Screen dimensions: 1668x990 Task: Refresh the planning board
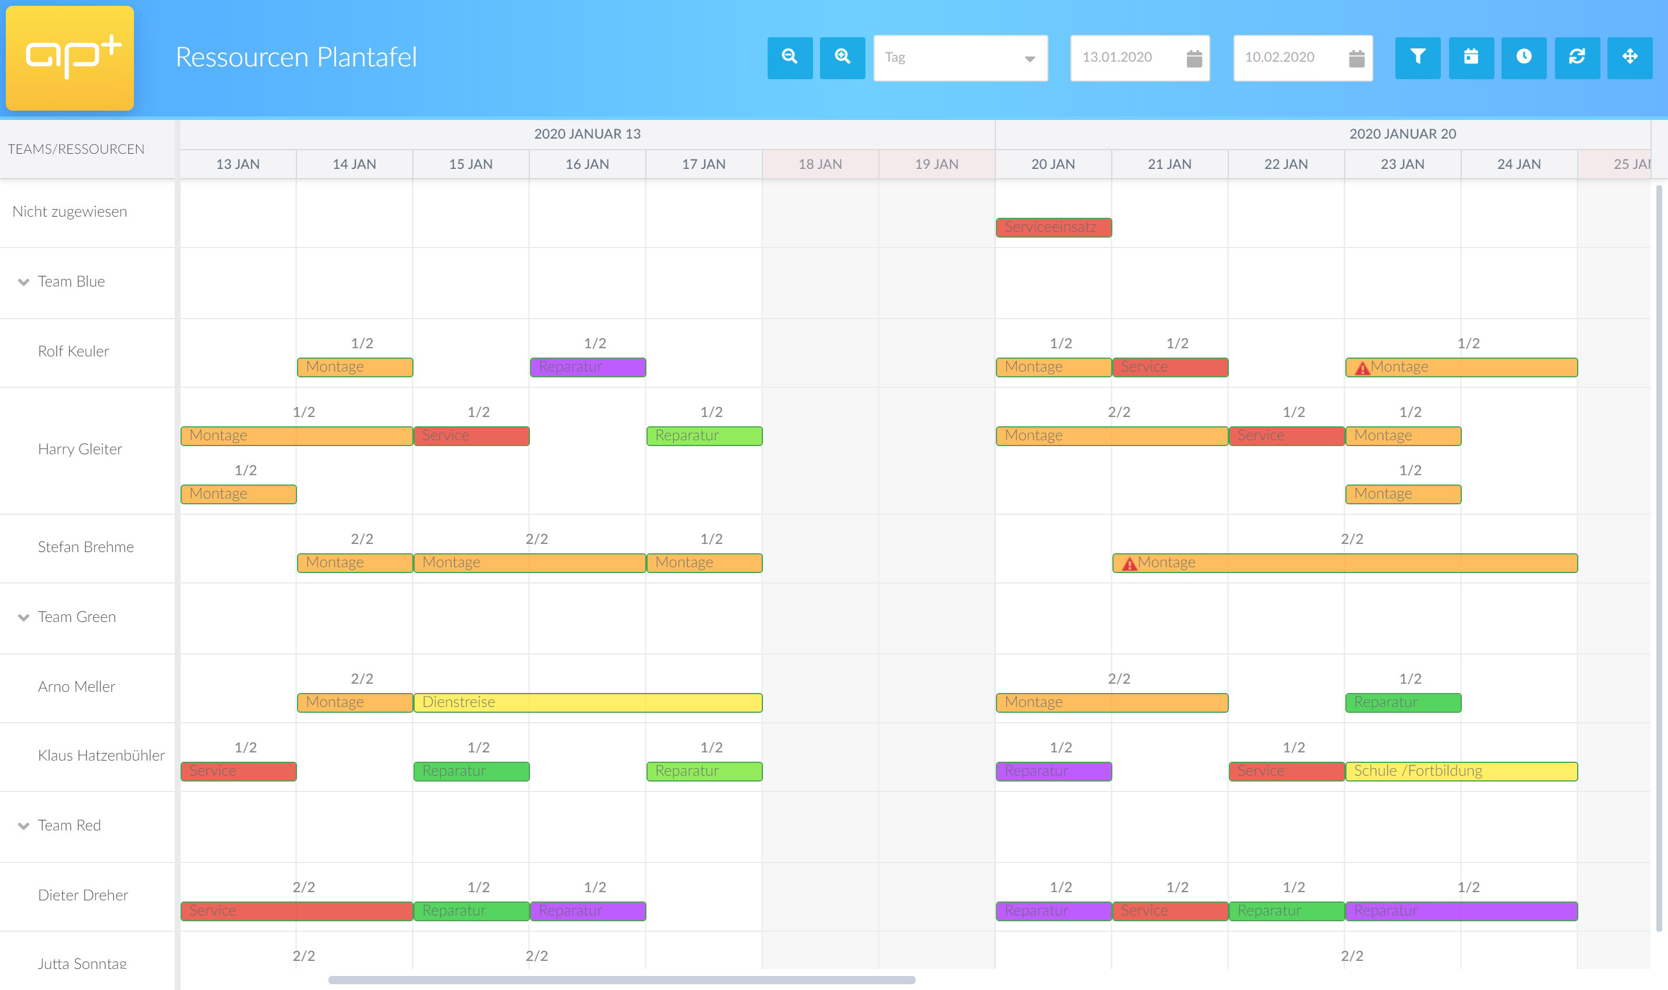[1577, 58]
